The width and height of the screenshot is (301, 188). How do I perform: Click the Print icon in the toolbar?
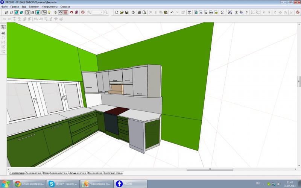point(139,12)
